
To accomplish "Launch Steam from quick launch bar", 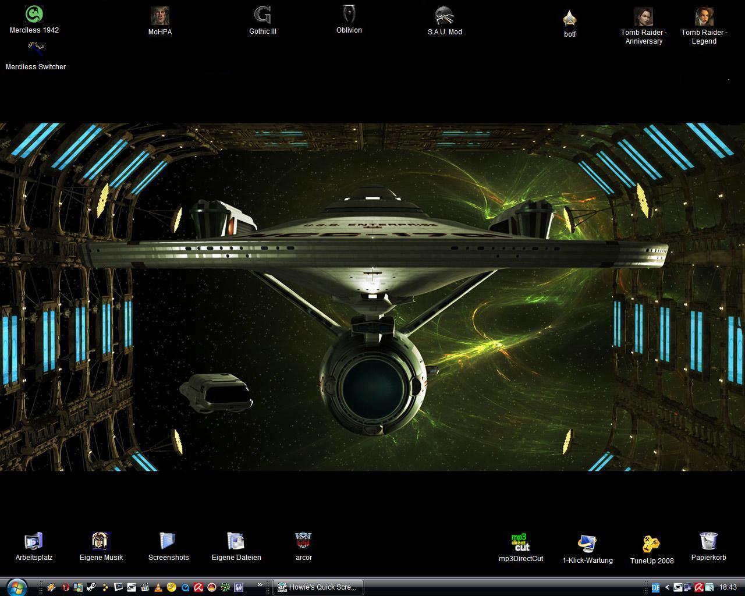I will 91,587.
